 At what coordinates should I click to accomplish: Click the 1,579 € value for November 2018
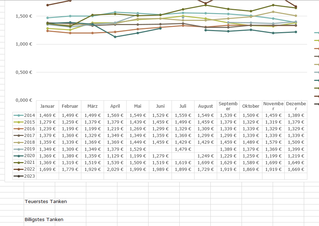pos(273,142)
